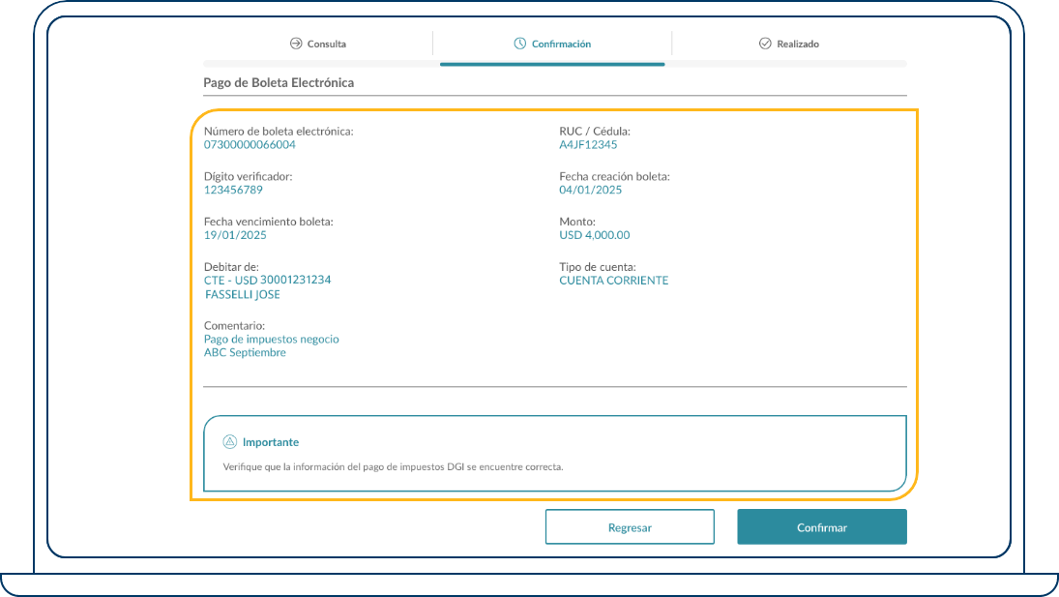This screenshot has width=1059, height=597.
Task: Click the boleta number 07300000066004
Action: coord(250,145)
